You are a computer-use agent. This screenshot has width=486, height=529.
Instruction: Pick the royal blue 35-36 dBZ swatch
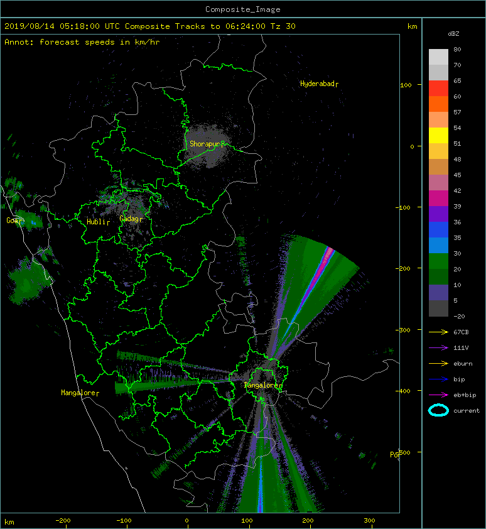pyautogui.click(x=438, y=229)
